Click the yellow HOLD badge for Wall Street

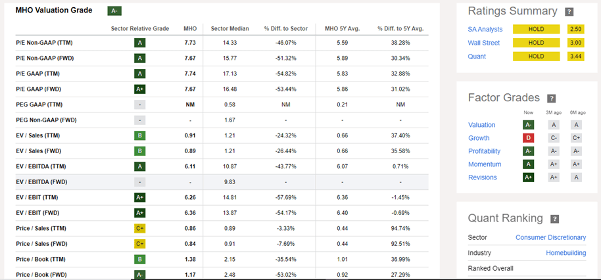click(x=536, y=43)
